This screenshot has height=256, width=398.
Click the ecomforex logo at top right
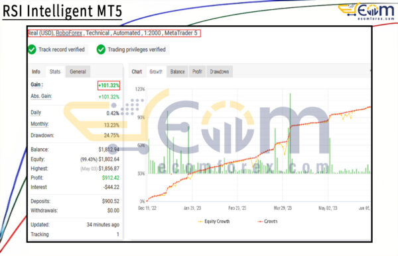point(366,12)
